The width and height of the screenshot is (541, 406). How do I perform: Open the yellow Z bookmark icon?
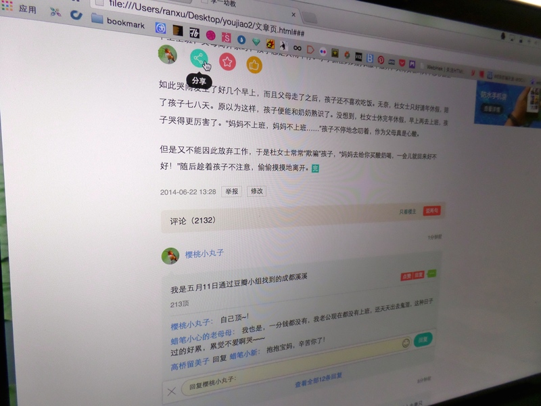[270, 43]
